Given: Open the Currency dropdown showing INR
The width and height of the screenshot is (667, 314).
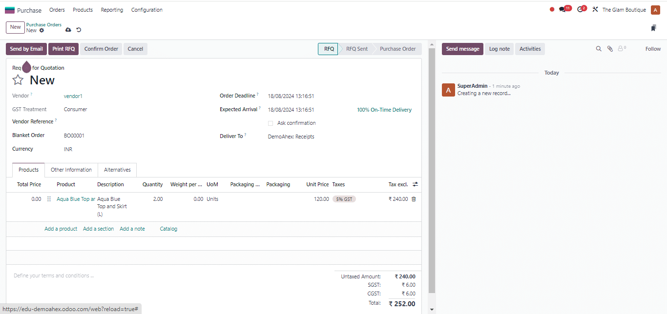Looking at the screenshot, I should click(137, 149).
